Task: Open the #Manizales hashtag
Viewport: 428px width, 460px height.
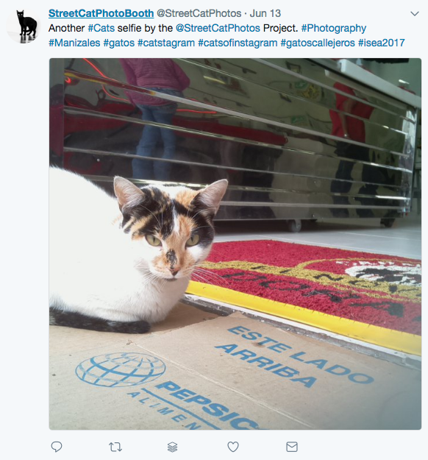Action: tap(74, 43)
